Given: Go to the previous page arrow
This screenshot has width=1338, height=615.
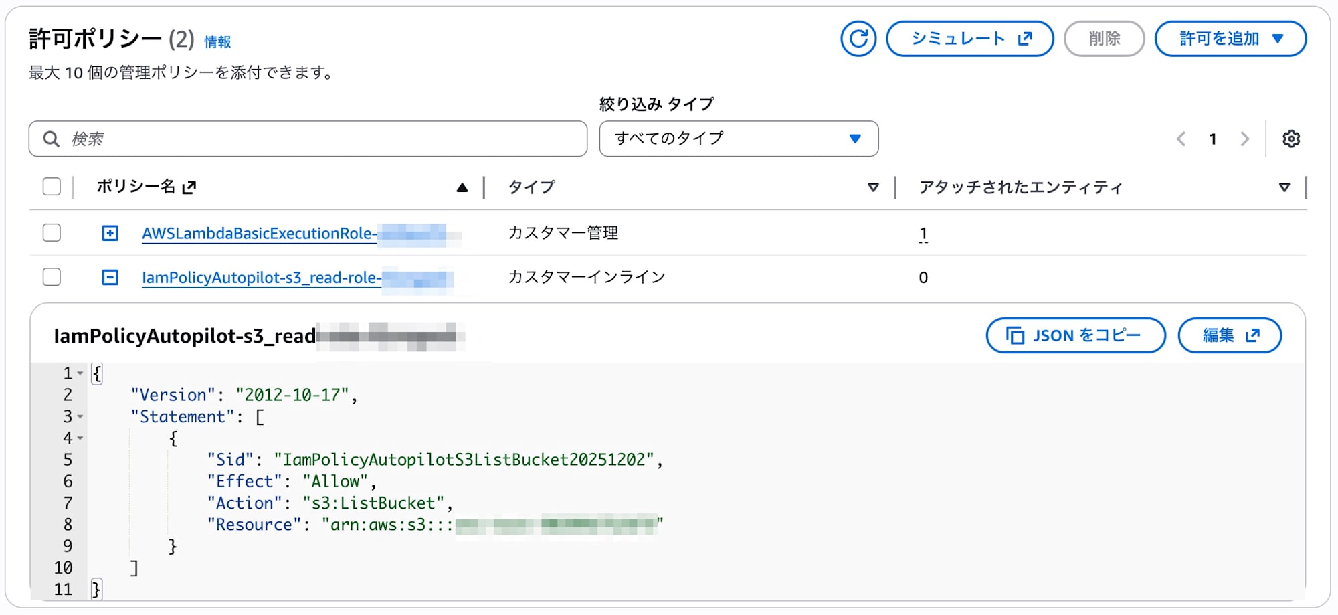Looking at the screenshot, I should tap(1181, 139).
